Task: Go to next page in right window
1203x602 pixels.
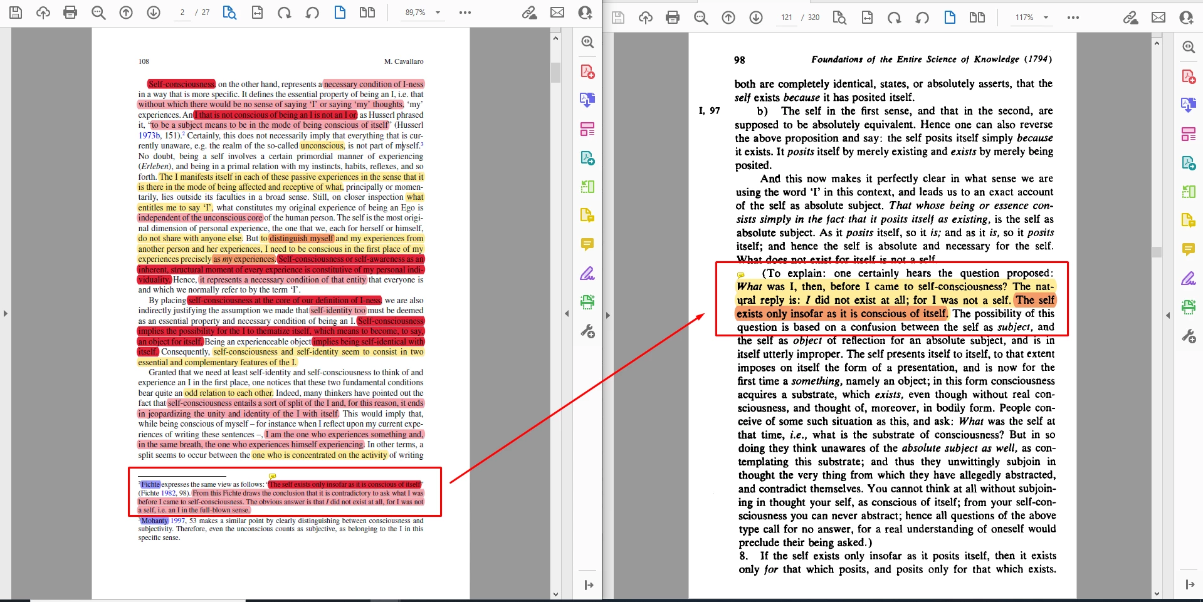Action: [x=756, y=18]
